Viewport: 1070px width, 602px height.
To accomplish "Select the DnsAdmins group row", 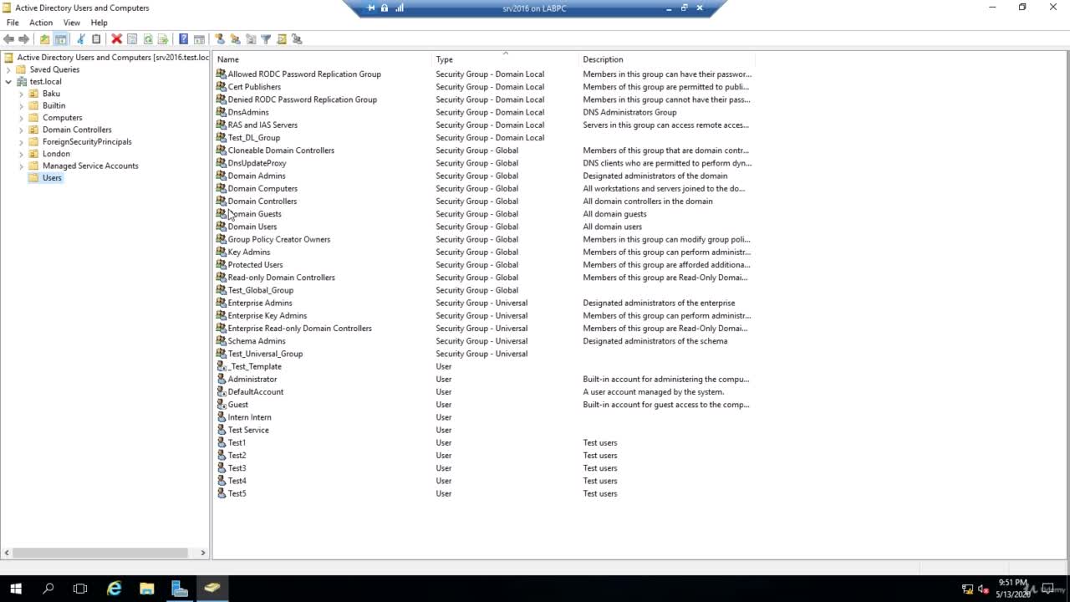I will (x=248, y=112).
